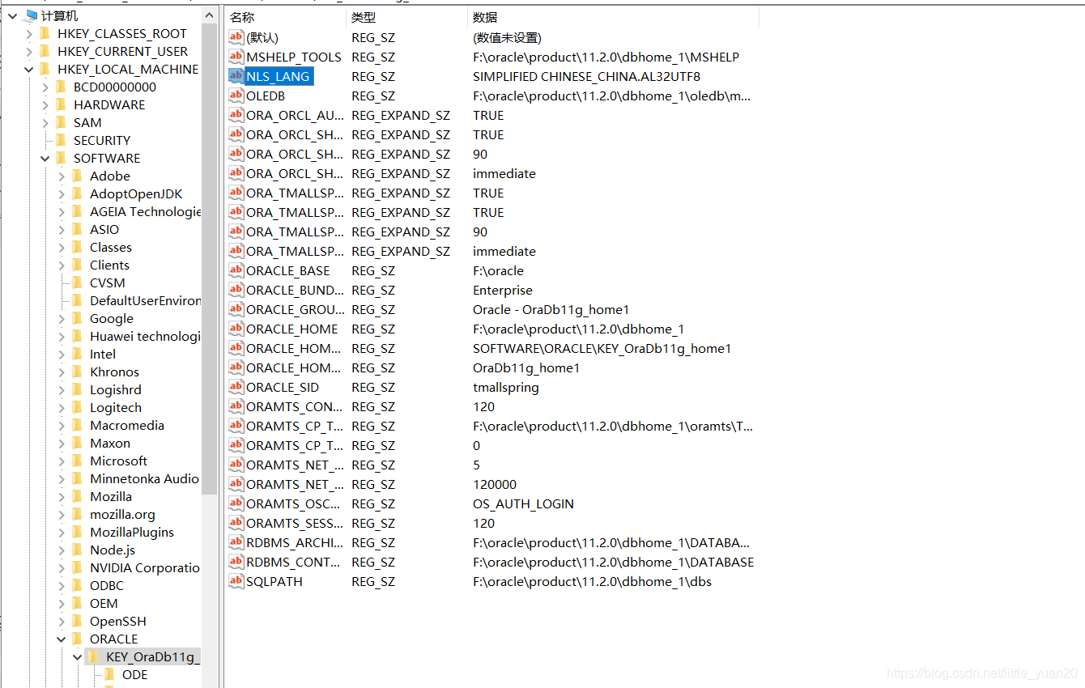Select the Minnetonka Audio key
This screenshot has width=1085, height=688.
pos(144,478)
